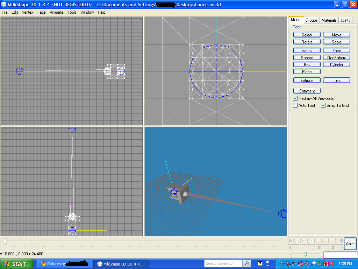Step forward one frame in animation
This screenshot has height=269, width=358.
[319, 240]
